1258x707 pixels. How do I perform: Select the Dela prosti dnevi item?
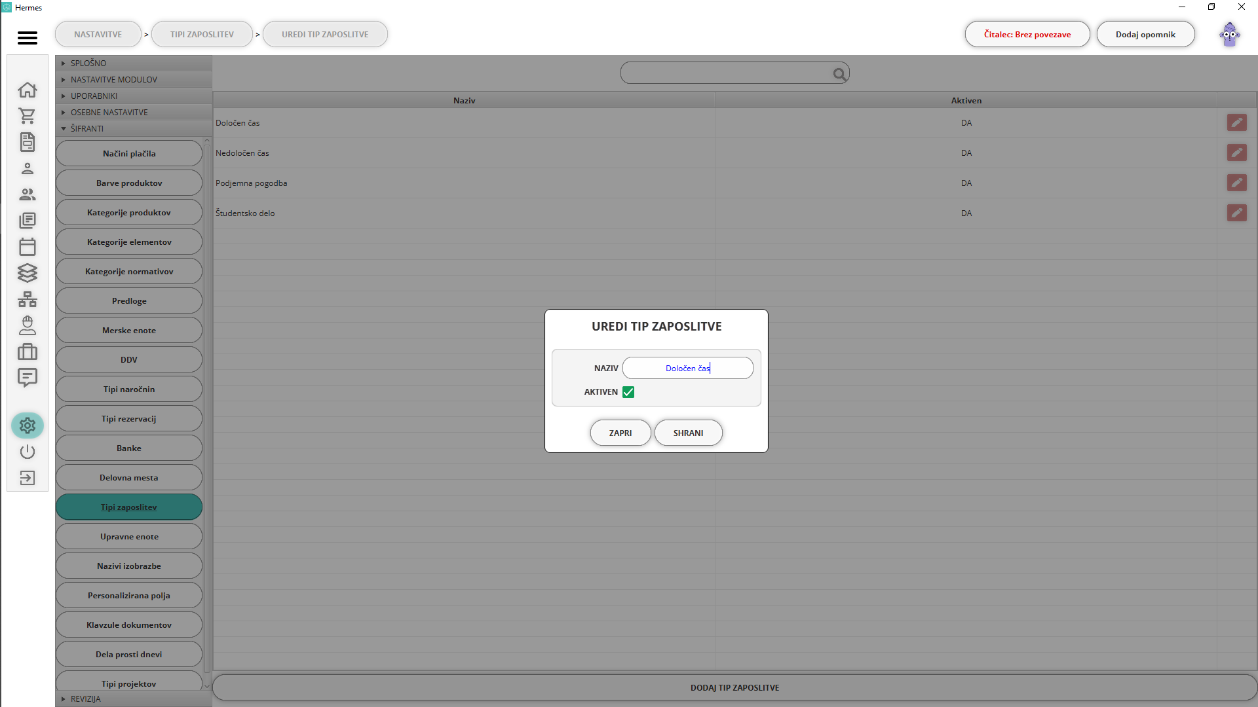(x=129, y=654)
